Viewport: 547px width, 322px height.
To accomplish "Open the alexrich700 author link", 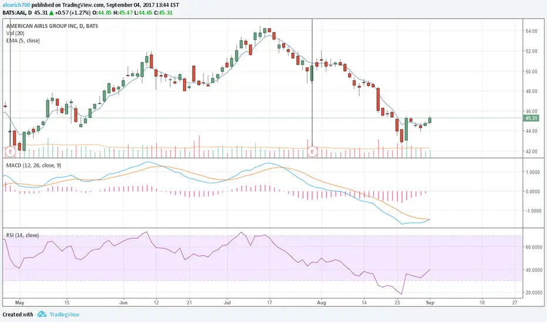I will coord(16,5).
